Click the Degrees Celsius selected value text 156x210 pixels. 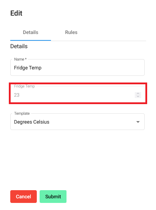coord(31,122)
